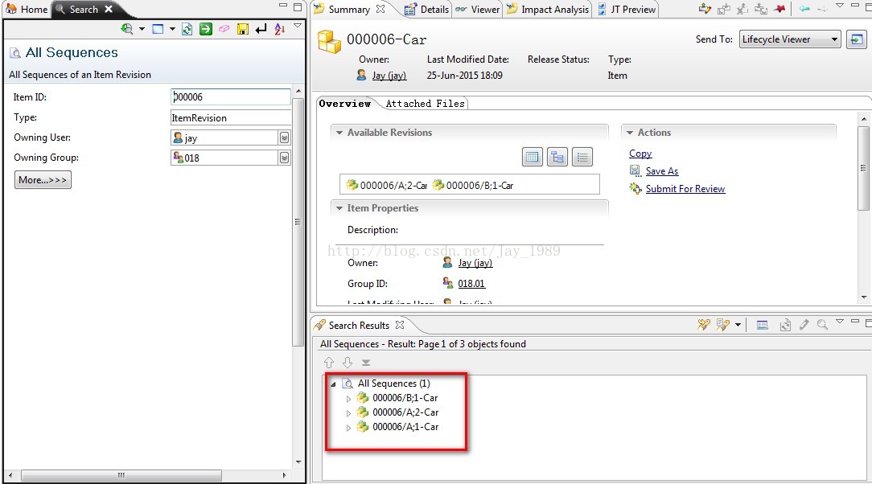Clear search fields with pink eraser icon

[224, 29]
